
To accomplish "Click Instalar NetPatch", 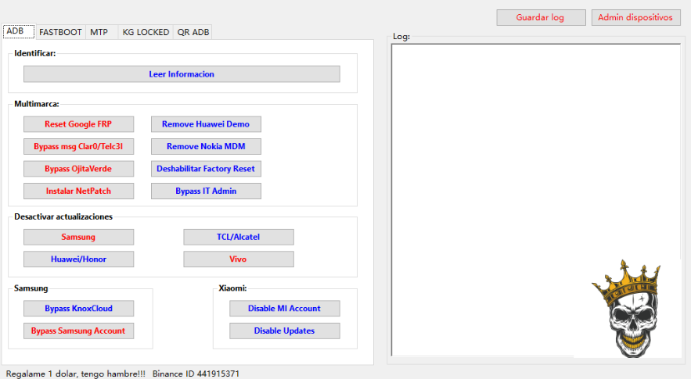I will coord(78,191).
